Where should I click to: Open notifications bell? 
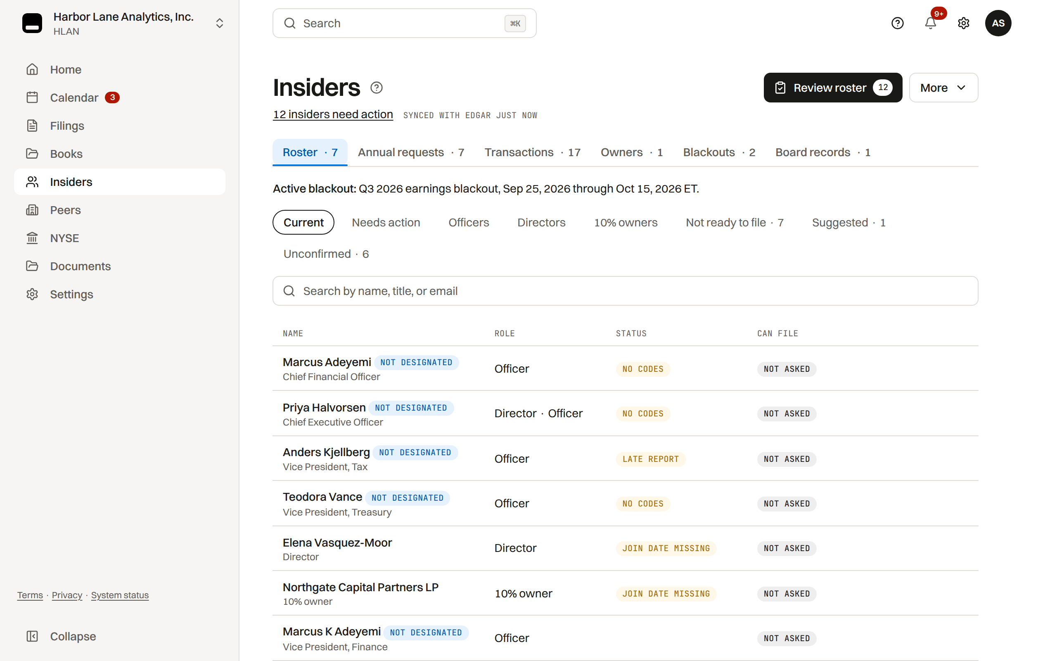930,23
